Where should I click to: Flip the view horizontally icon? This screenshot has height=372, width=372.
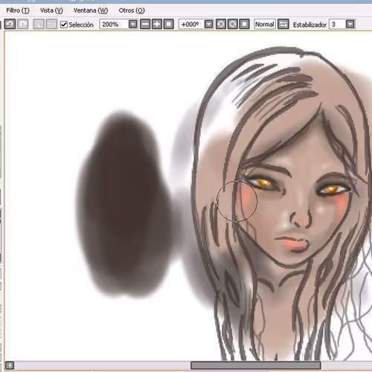(x=283, y=25)
